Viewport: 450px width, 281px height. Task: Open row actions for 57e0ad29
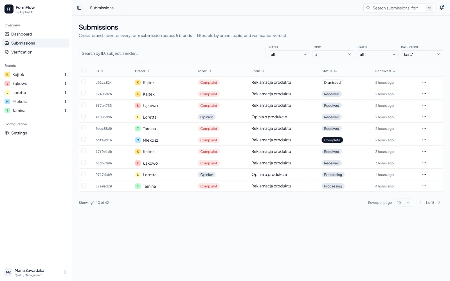point(424,186)
